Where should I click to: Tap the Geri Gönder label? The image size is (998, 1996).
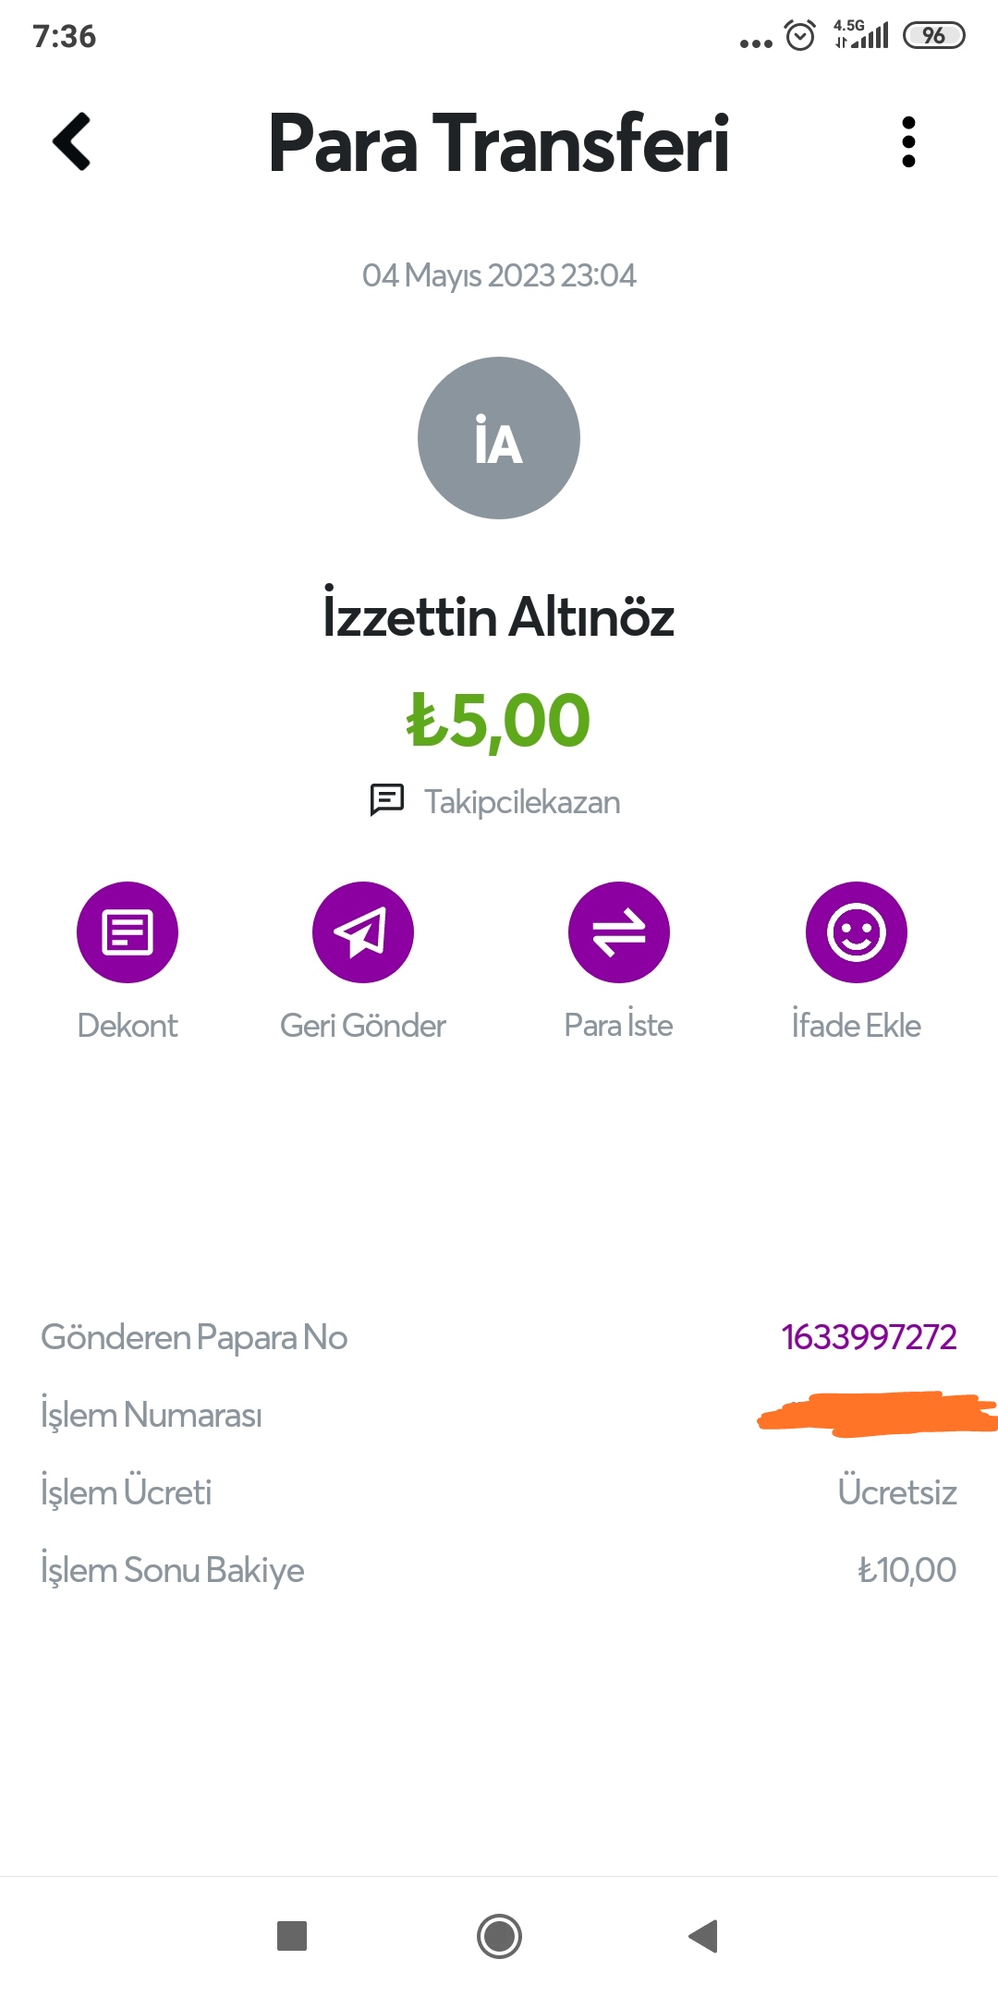tap(363, 1026)
